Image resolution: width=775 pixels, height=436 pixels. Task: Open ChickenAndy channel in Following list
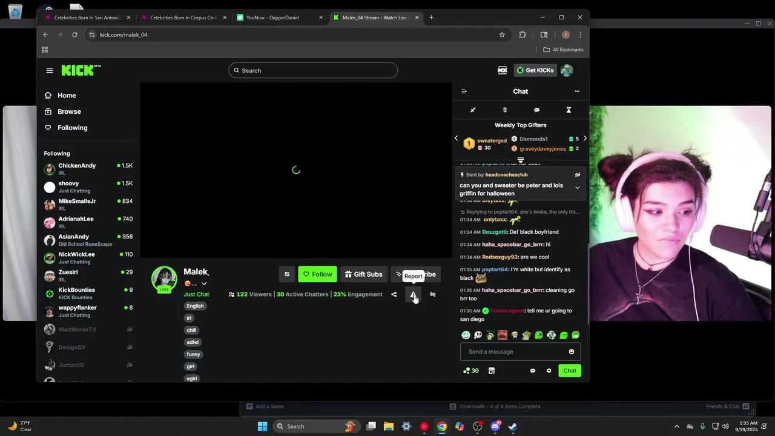pos(88,169)
